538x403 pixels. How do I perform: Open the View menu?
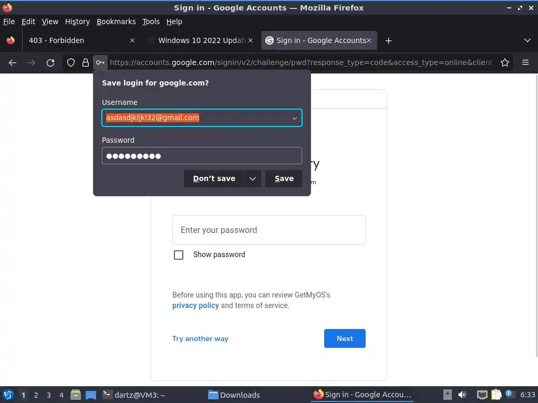50,22
